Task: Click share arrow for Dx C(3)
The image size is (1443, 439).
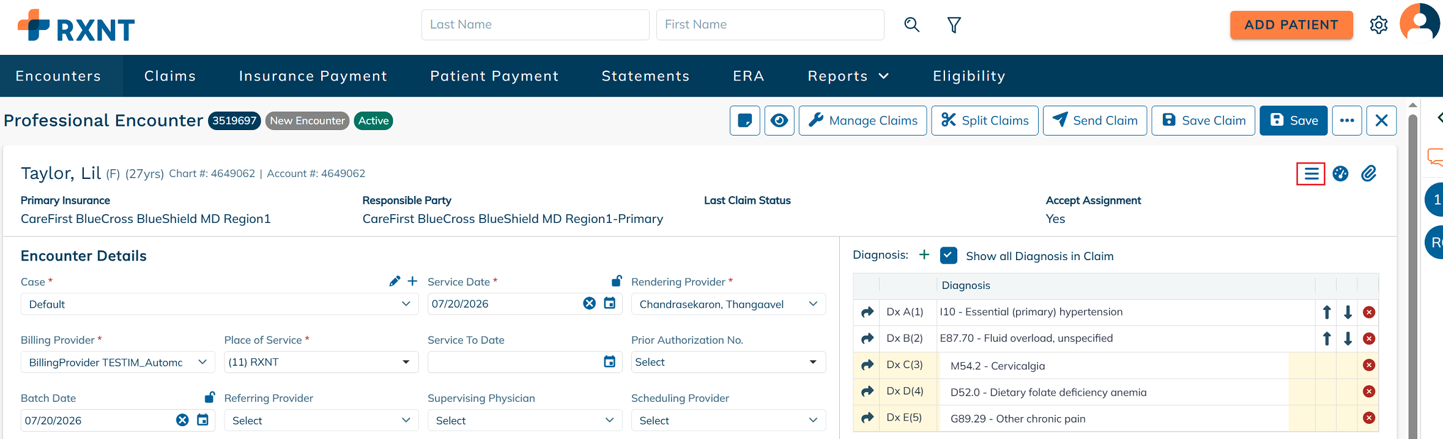Action: [867, 365]
